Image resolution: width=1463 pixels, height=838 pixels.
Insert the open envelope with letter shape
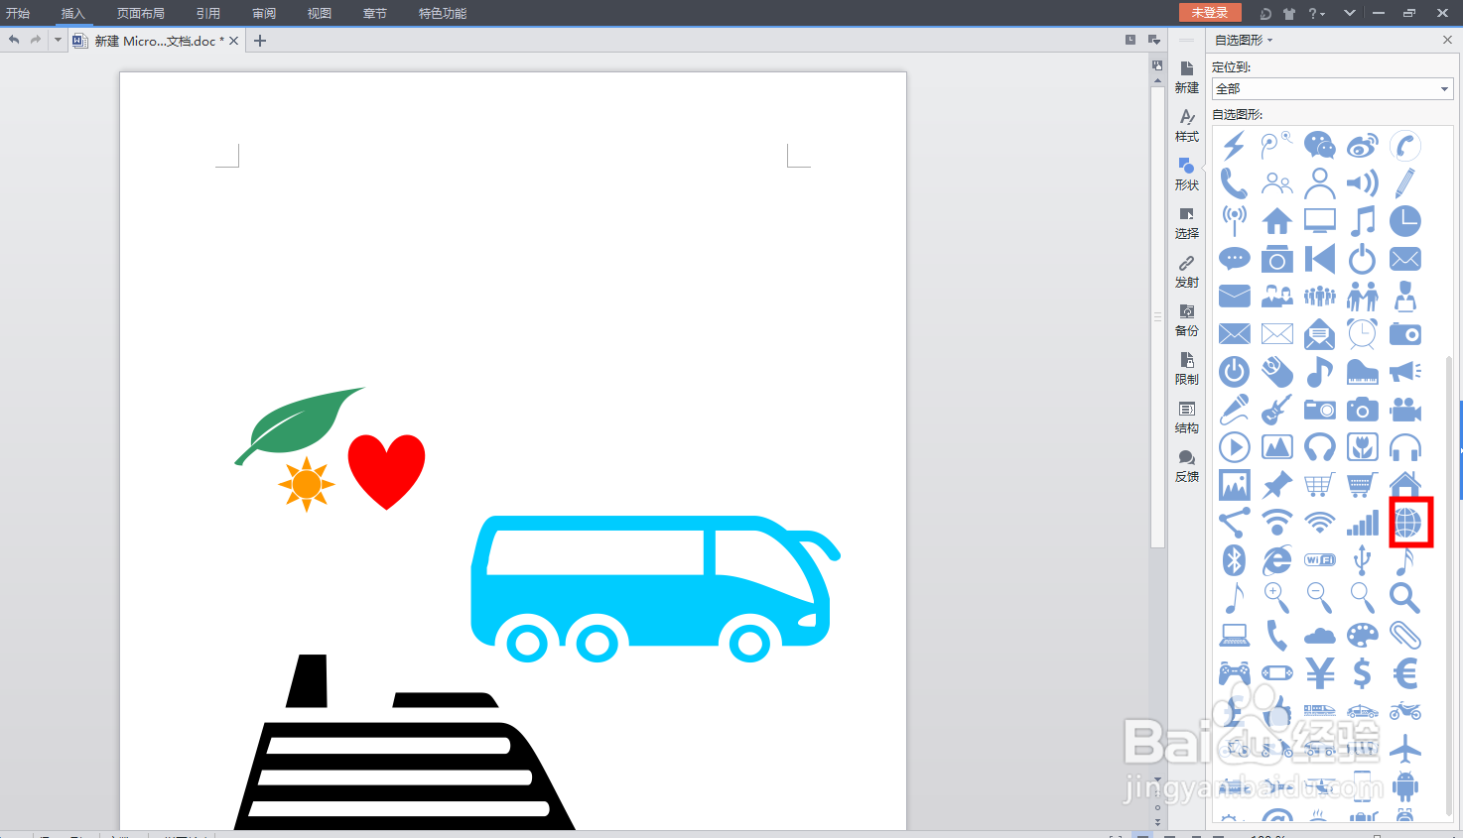click(x=1319, y=334)
